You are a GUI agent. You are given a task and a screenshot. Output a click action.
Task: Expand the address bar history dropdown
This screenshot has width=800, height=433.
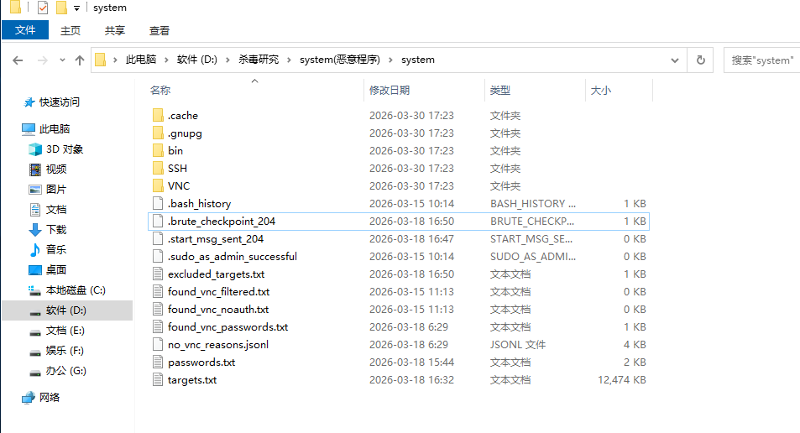tap(675, 60)
